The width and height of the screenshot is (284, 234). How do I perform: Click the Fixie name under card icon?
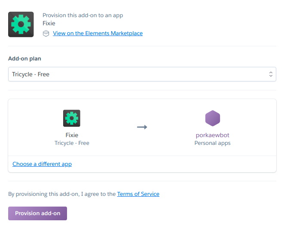click(x=72, y=135)
